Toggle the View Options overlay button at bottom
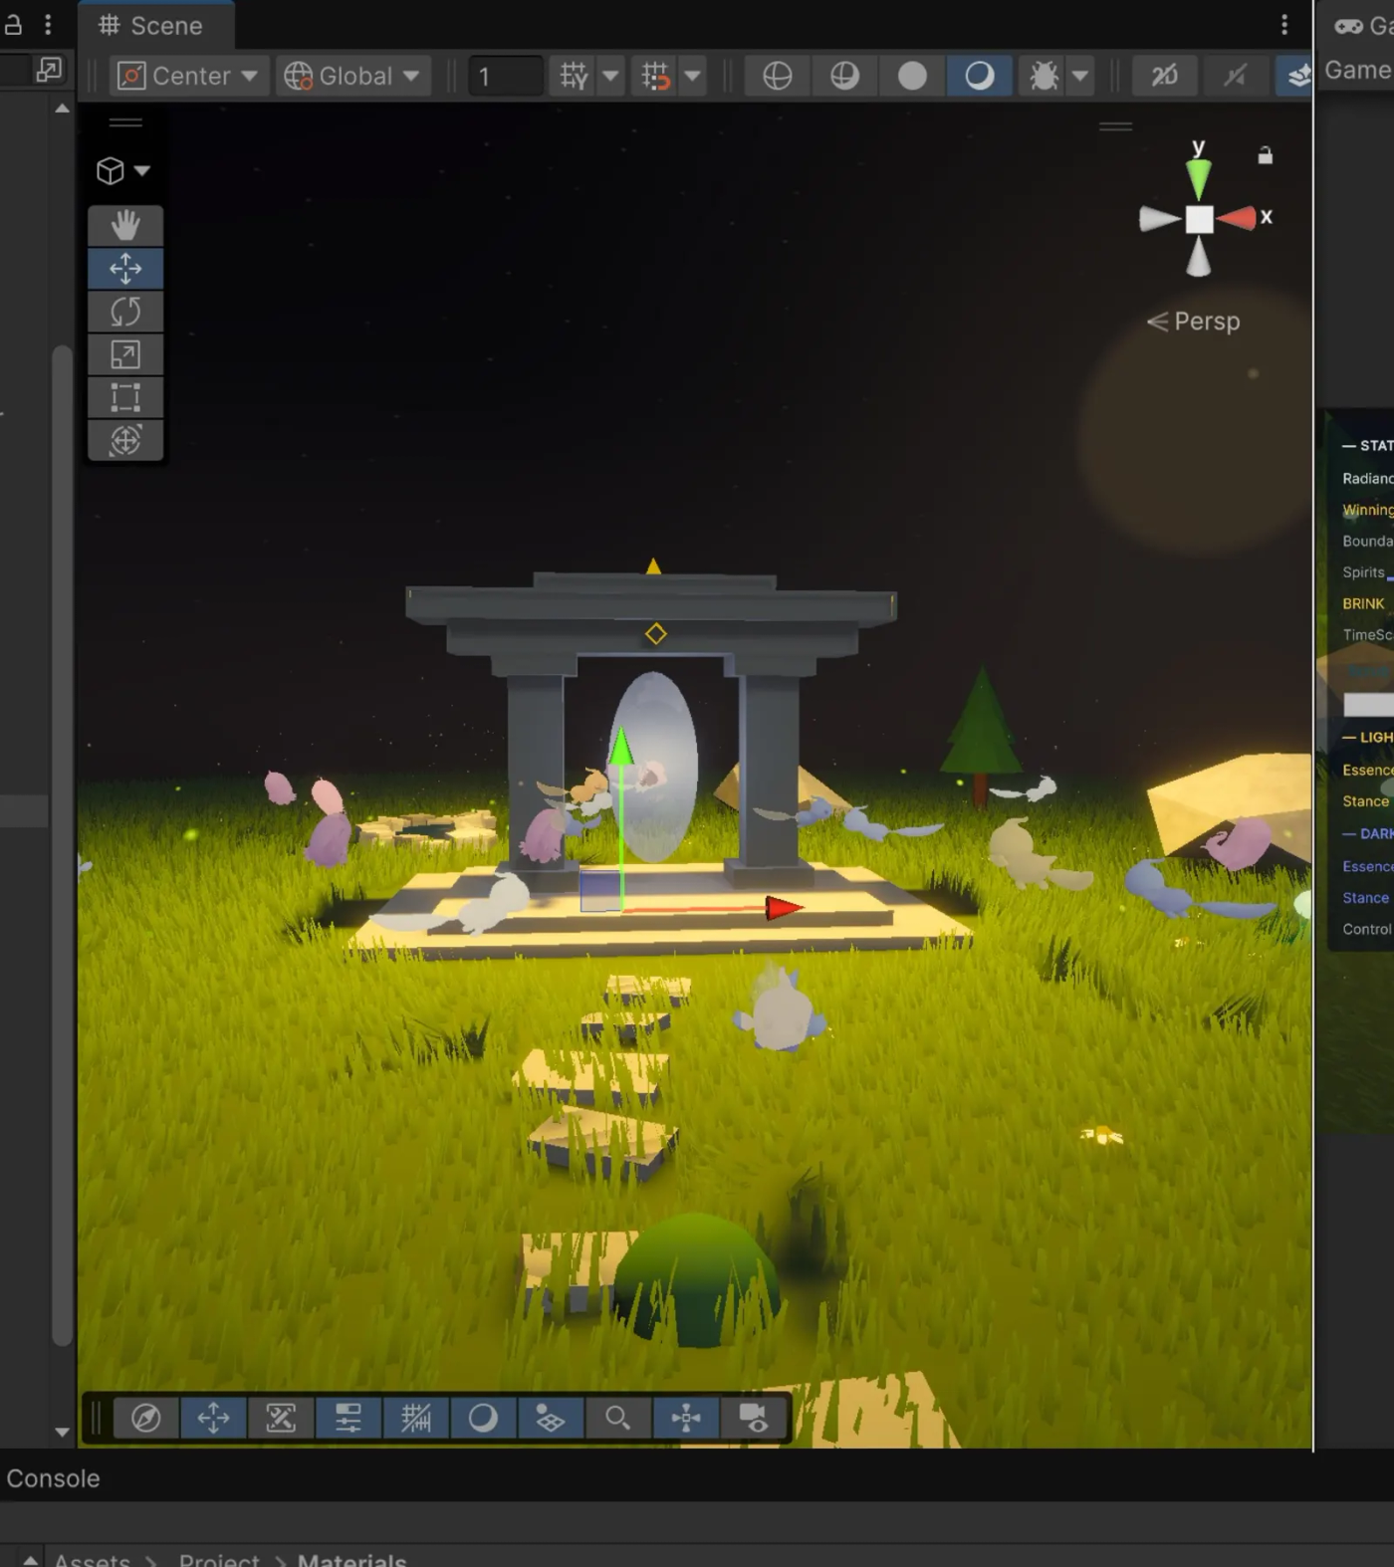The height and width of the screenshot is (1567, 1394). (551, 1418)
